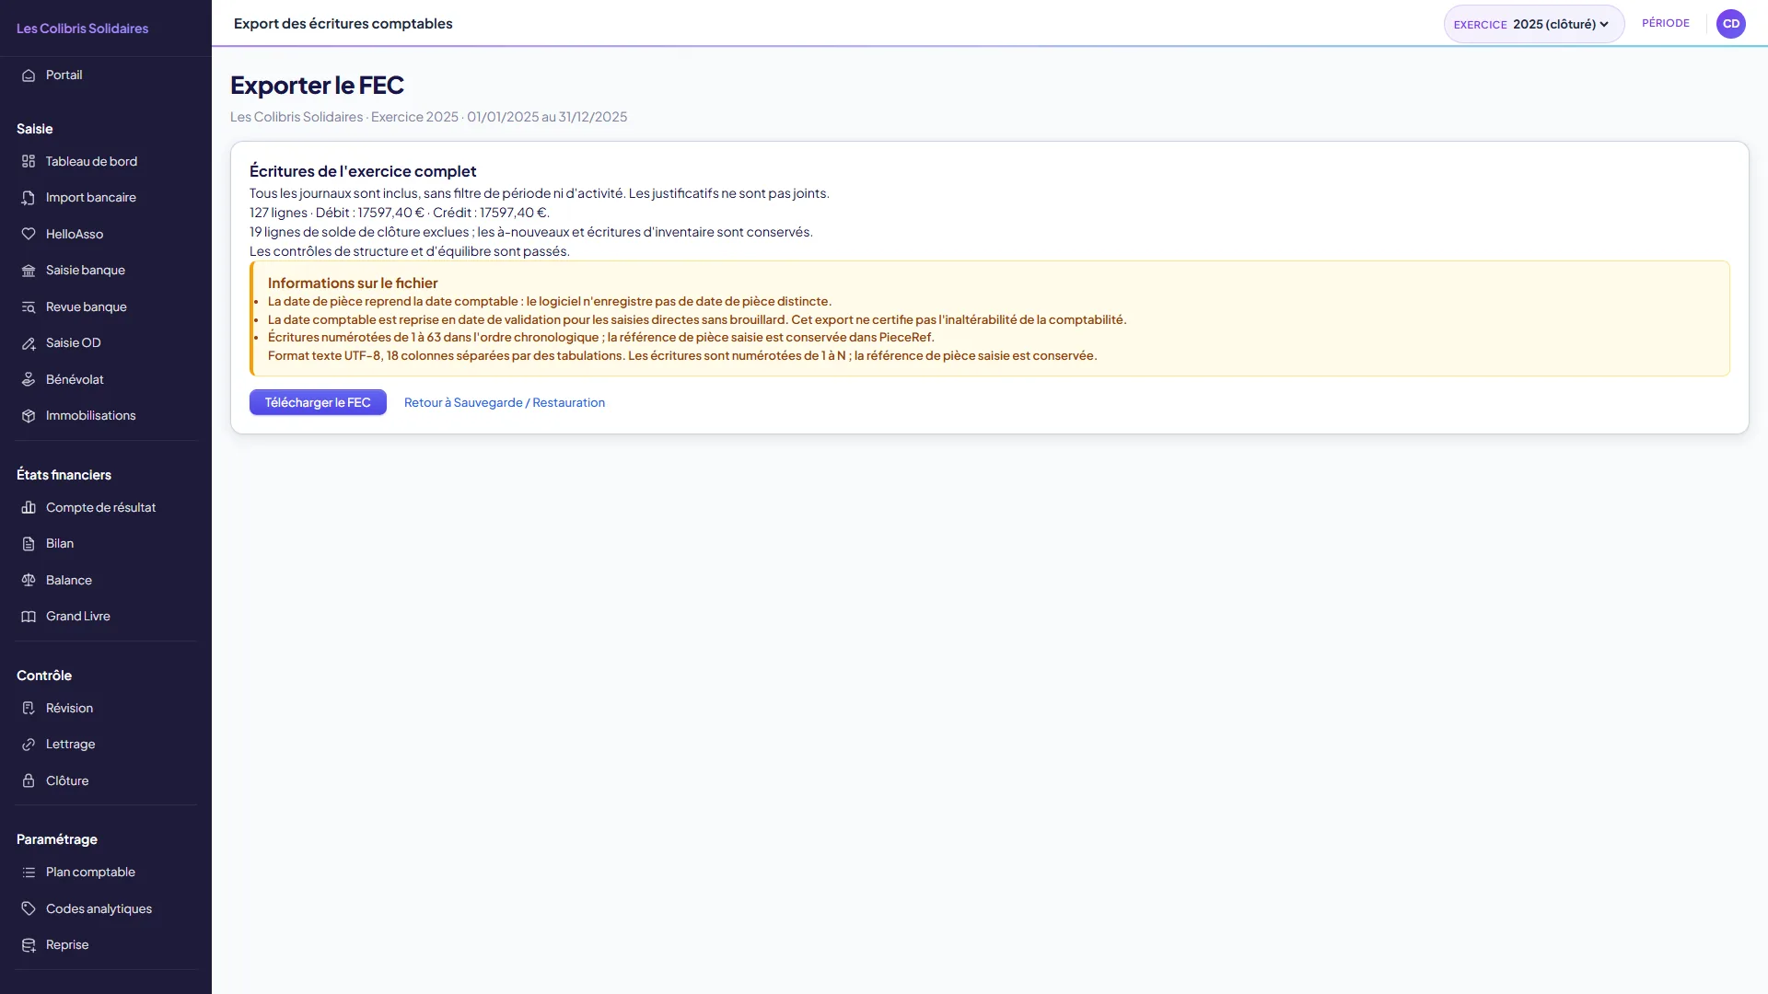The image size is (1768, 994).
Task: Click the Bénévolat hand icon
Action: click(29, 380)
